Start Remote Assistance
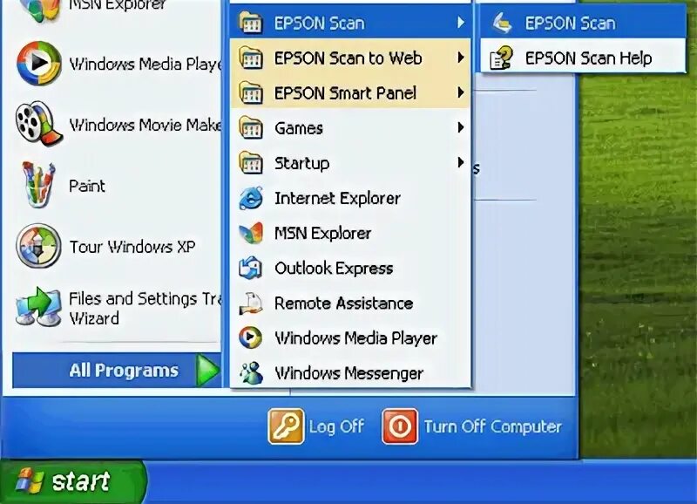 (350, 303)
